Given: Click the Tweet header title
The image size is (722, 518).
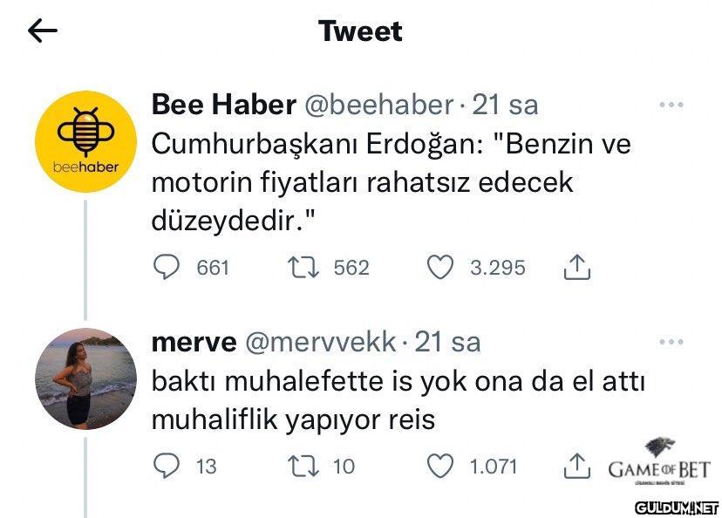Looking at the screenshot, I should (360, 31).
